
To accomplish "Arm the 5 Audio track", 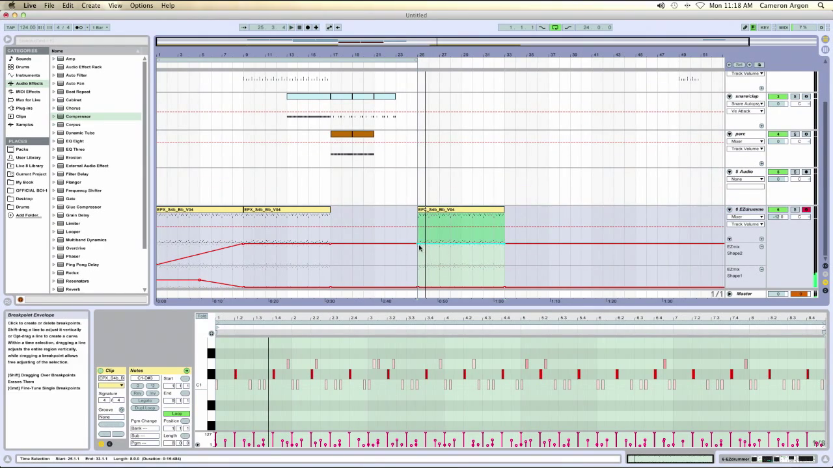I will tap(806, 172).
